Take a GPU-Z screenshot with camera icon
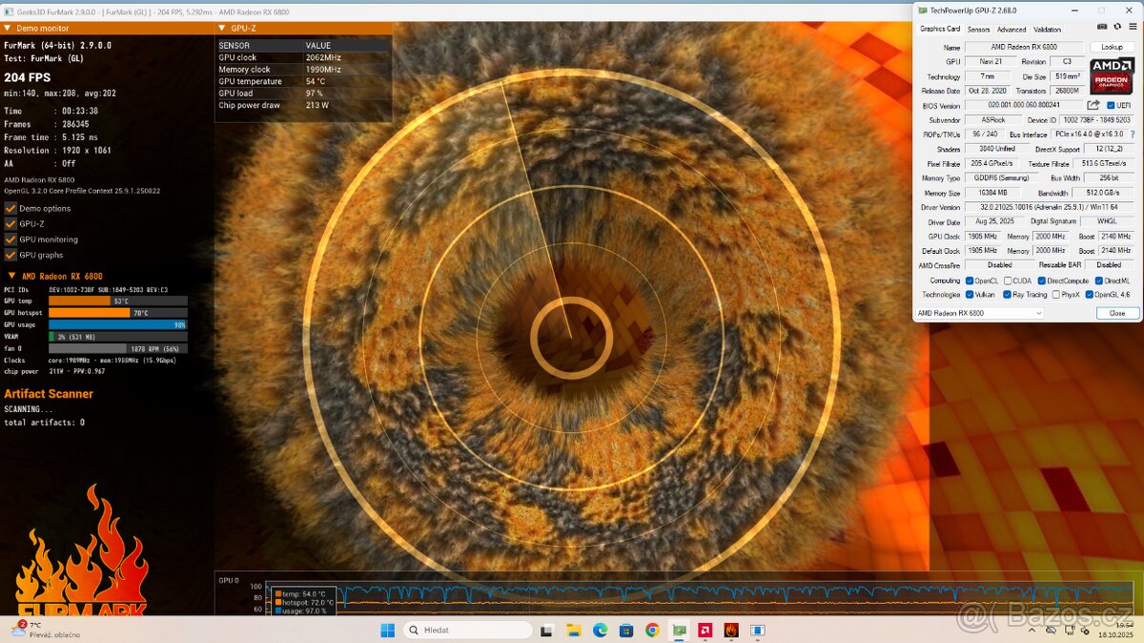Image resolution: width=1144 pixels, height=643 pixels. point(1102,29)
